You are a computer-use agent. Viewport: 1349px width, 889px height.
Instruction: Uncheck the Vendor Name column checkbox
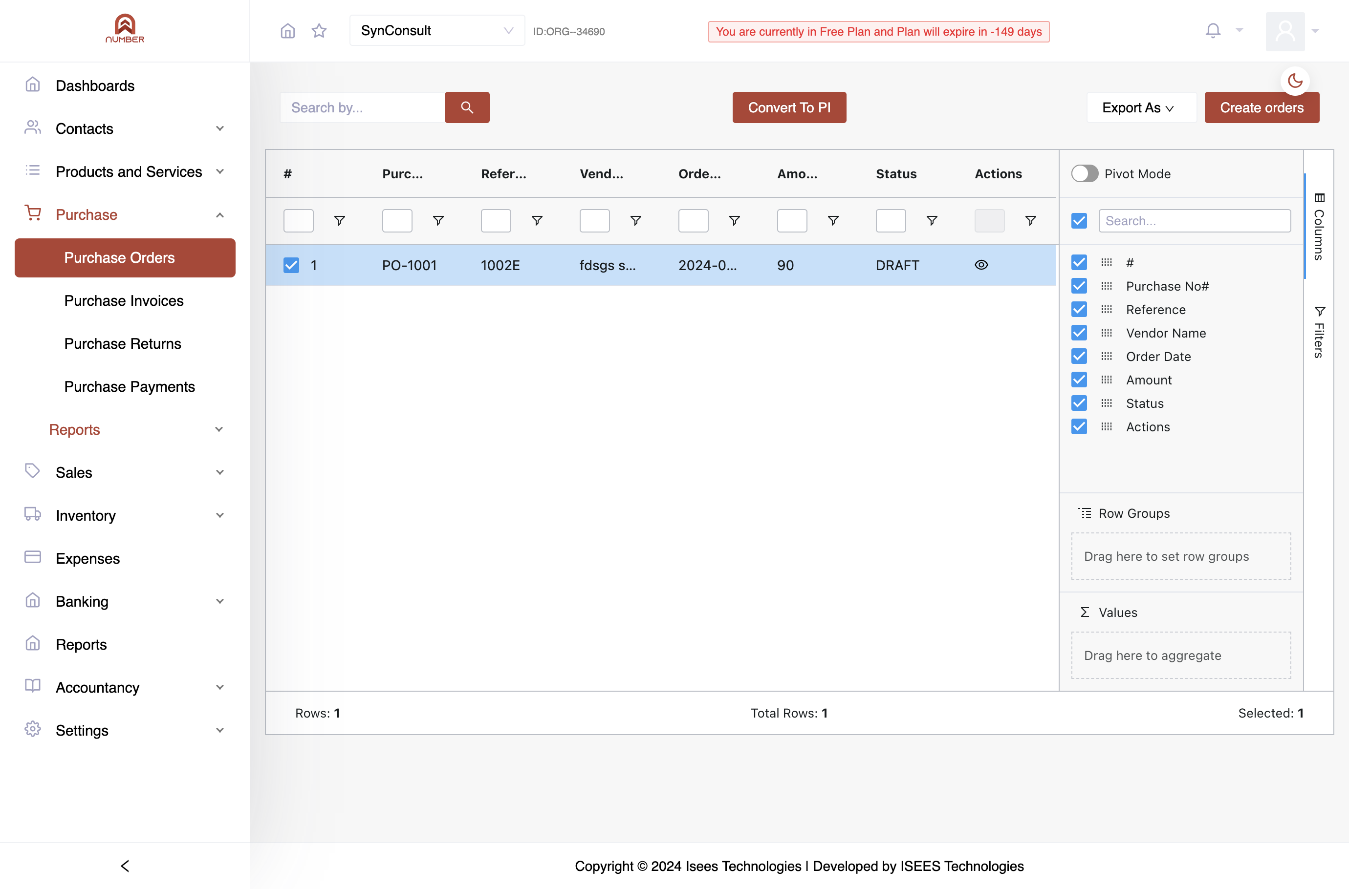(1079, 333)
